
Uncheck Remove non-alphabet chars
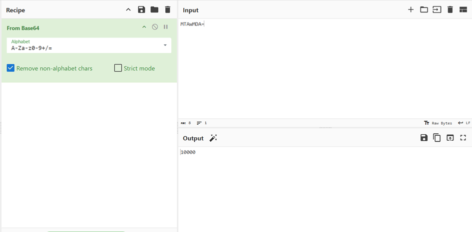[10, 68]
